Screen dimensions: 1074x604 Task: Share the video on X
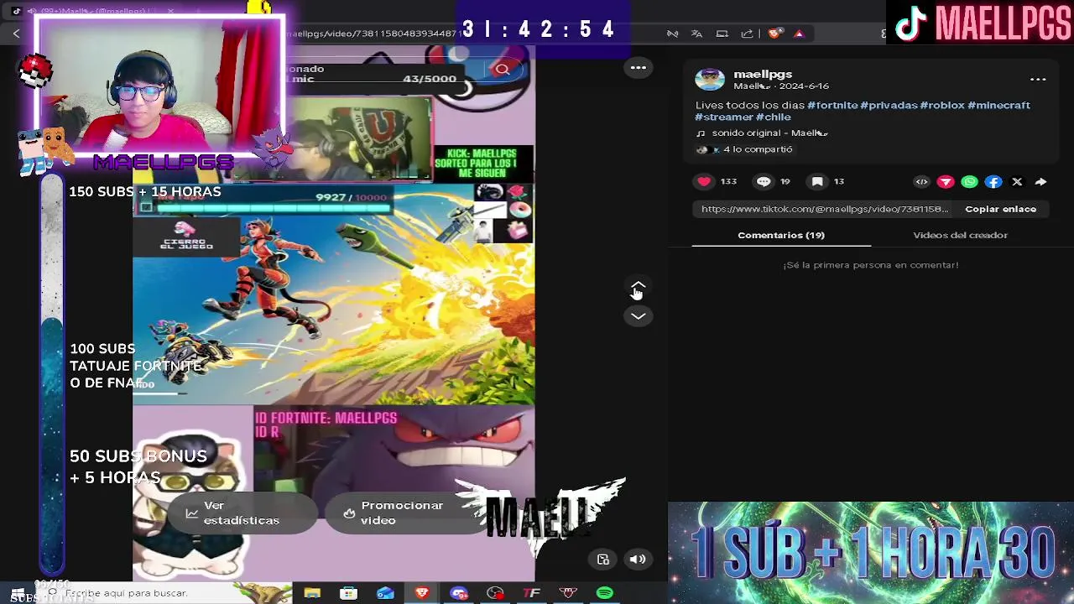point(1017,182)
